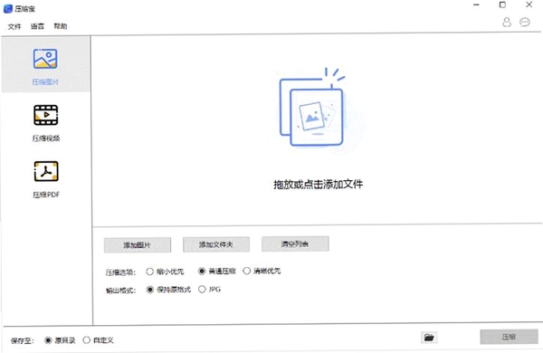The width and height of the screenshot is (543, 353).
Task: Select the 压缩图片 image compression icon
Action: click(45, 59)
